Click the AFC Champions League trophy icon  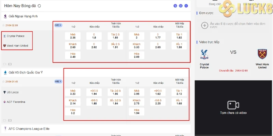[x=5, y=129]
